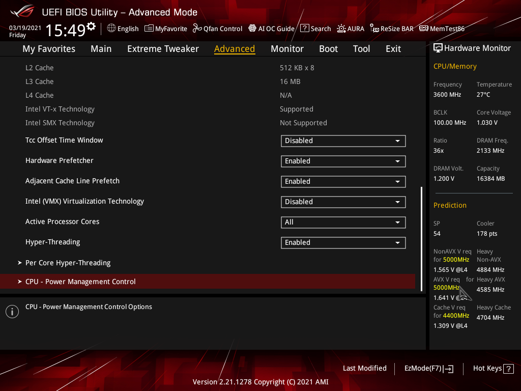Viewport: 521px width, 391px height.
Task: Open MyFavorite list icon
Action: tap(149, 29)
